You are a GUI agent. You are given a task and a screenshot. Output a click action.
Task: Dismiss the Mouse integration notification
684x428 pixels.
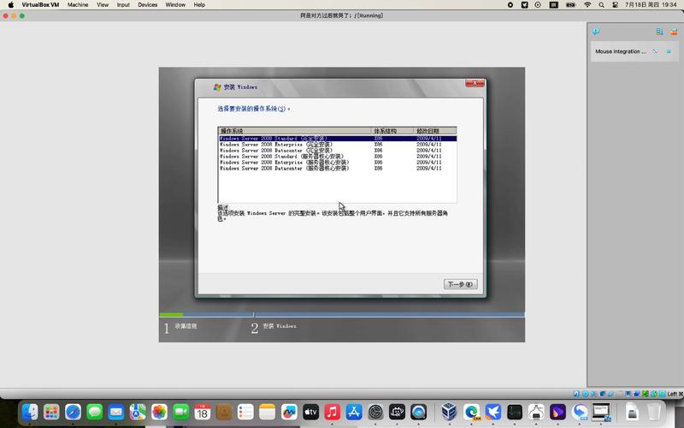(669, 51)
